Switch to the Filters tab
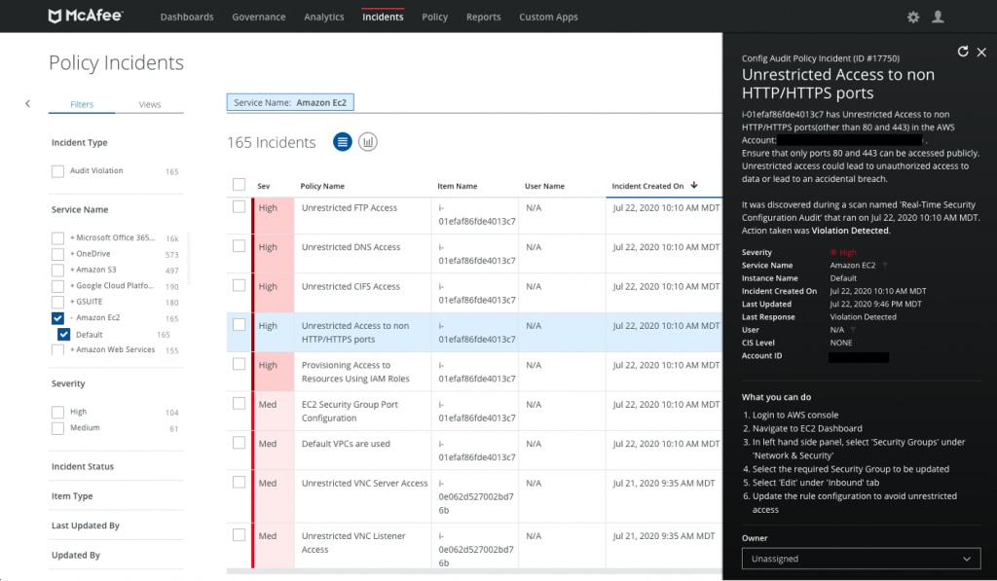The image size is (997, 581). [82, 104]
